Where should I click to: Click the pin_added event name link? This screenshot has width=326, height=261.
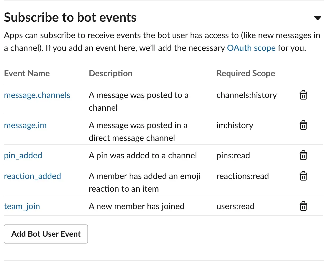point(23,156)
